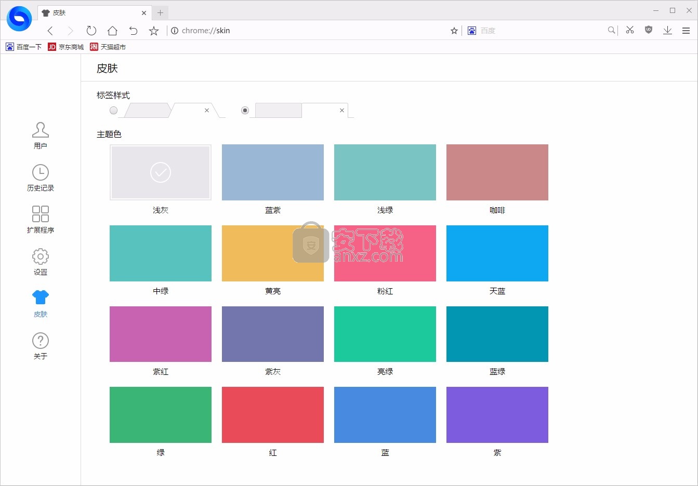The width and height of the screenshot is (698, 486).
Task: Open the hamburger main menu
Action: point(686,31)
